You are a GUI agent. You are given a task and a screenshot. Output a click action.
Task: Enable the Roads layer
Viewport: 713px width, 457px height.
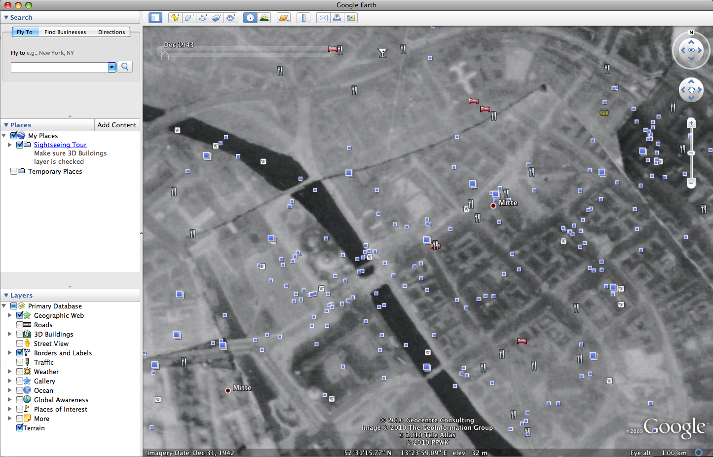click(20, 325)
